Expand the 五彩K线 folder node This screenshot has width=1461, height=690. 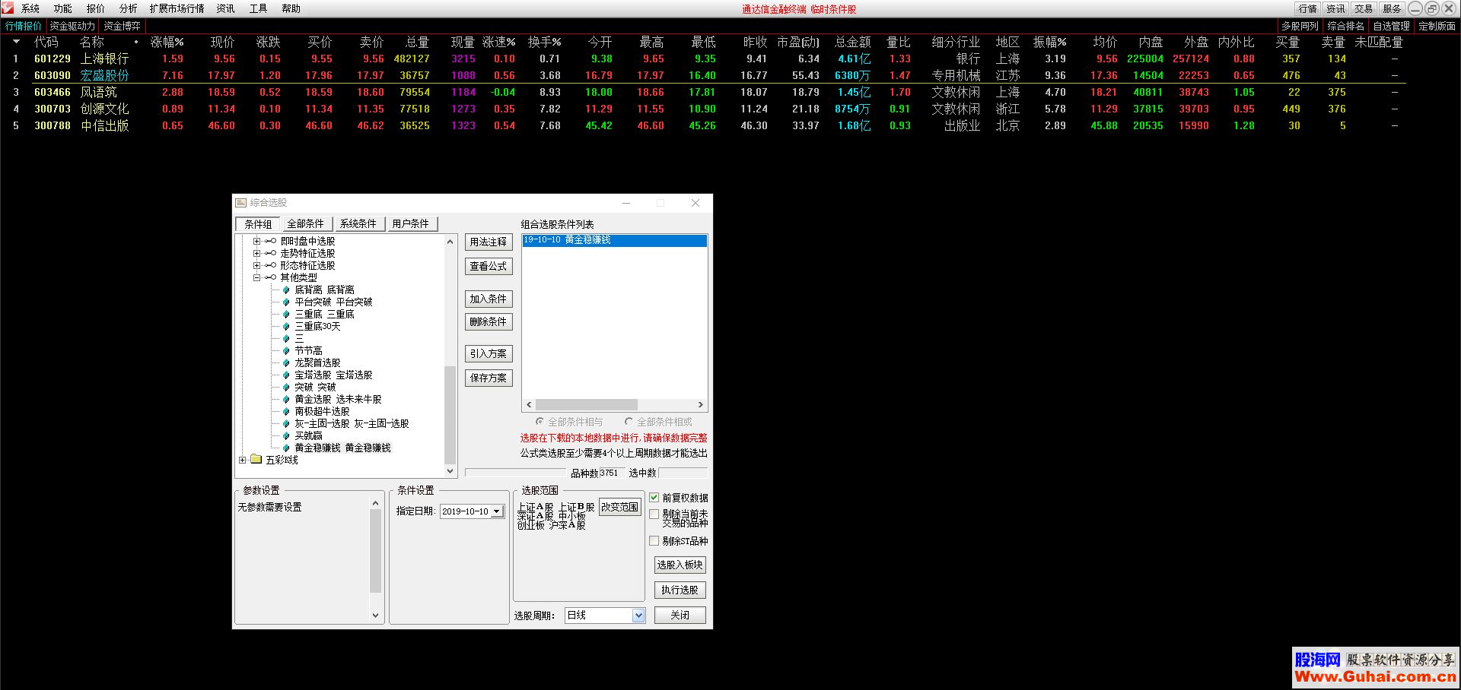click(x=242, y=460)
